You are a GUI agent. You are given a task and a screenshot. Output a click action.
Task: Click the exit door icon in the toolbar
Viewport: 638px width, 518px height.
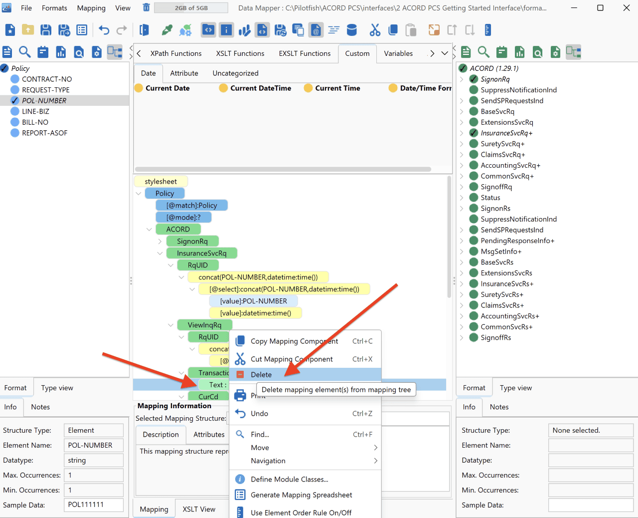click(144, 30)
